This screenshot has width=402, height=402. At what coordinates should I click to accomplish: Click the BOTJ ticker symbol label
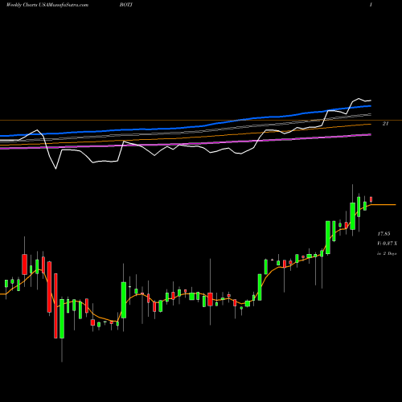pyautogui.click(x=126, y=5)
